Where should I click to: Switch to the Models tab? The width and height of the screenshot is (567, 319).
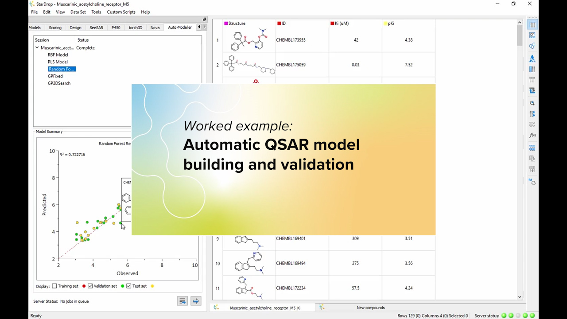tap(35, 27)
